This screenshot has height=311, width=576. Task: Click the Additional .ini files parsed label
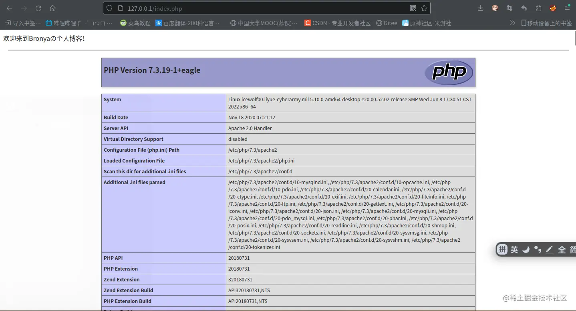[135, 183]
